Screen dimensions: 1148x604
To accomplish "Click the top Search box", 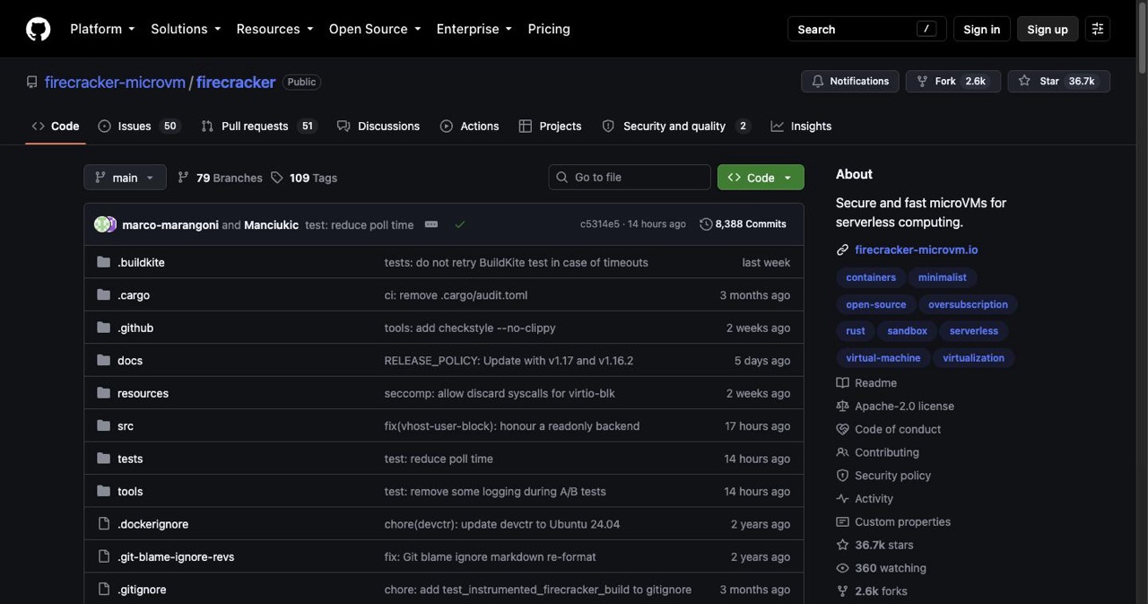I will tap(866, 29).
